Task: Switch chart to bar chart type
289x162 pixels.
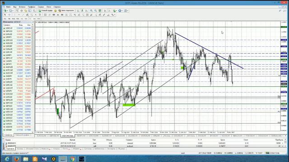Action: (78, 11)
